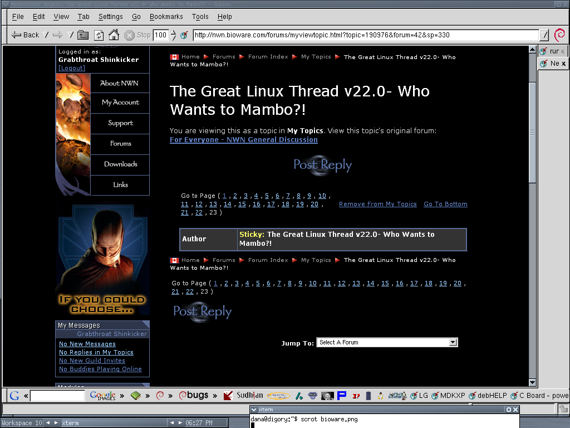The image size is (570, 428).
Task: Open the Settings menu
Action: 111,17
